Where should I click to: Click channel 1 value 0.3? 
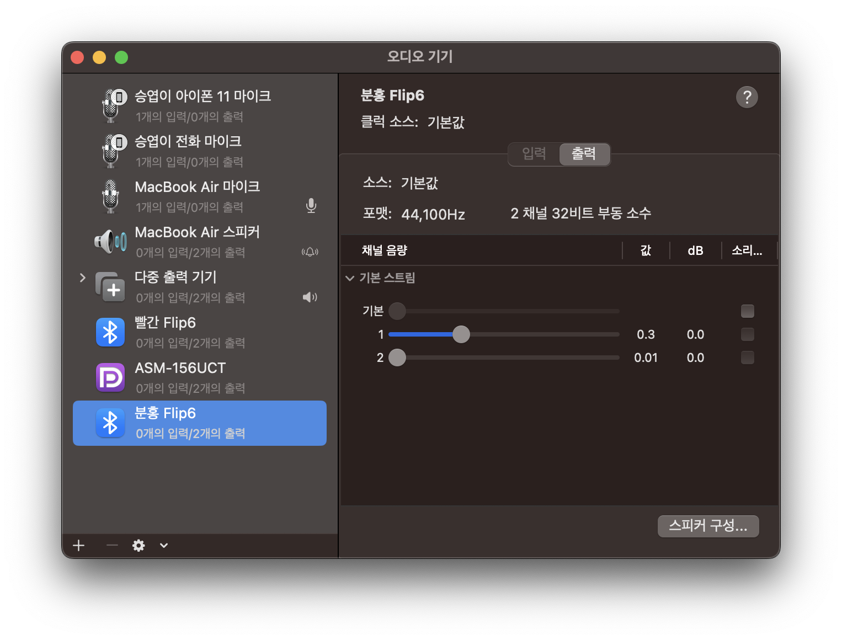pos(646,334)
